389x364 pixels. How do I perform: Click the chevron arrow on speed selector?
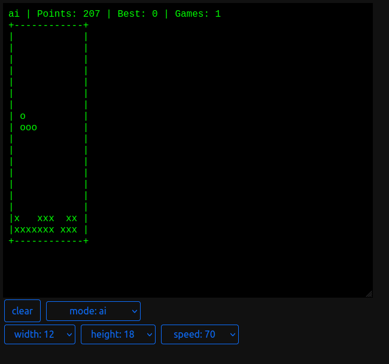click(231, 334)
